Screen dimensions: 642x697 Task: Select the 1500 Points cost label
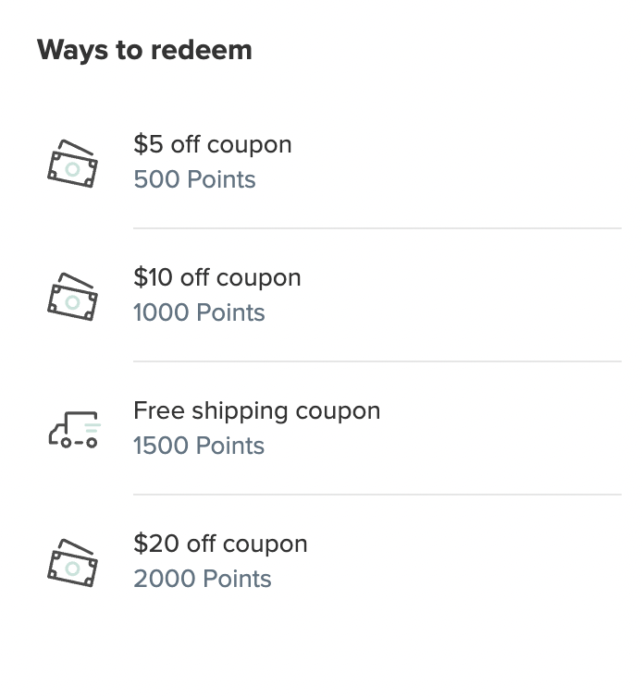199,446
